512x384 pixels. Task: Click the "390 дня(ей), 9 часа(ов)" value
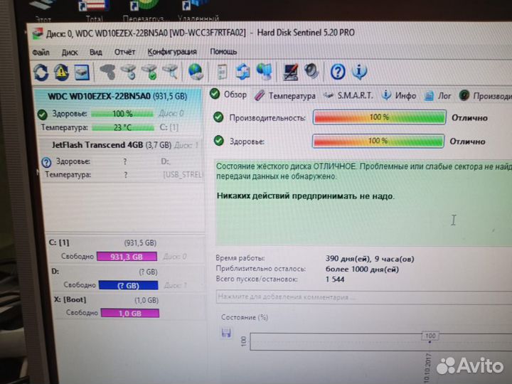tap(370, 259)
